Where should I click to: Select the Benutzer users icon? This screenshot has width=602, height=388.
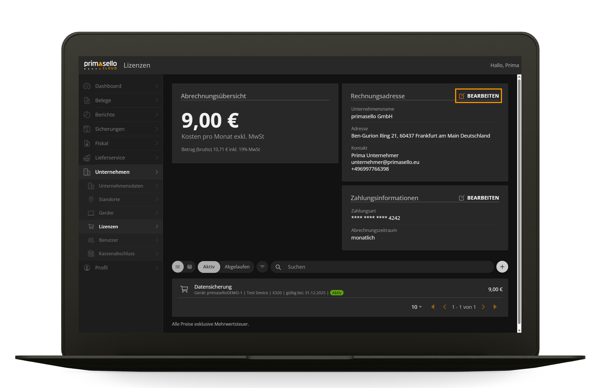(91, 240)
